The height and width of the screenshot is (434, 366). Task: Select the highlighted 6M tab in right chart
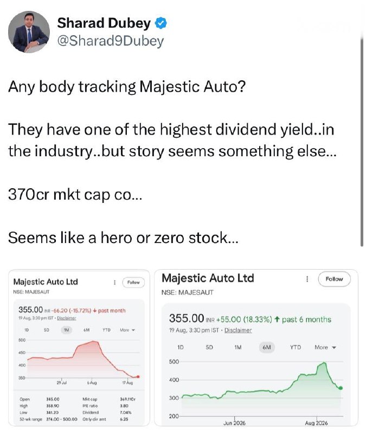point(267,347)
